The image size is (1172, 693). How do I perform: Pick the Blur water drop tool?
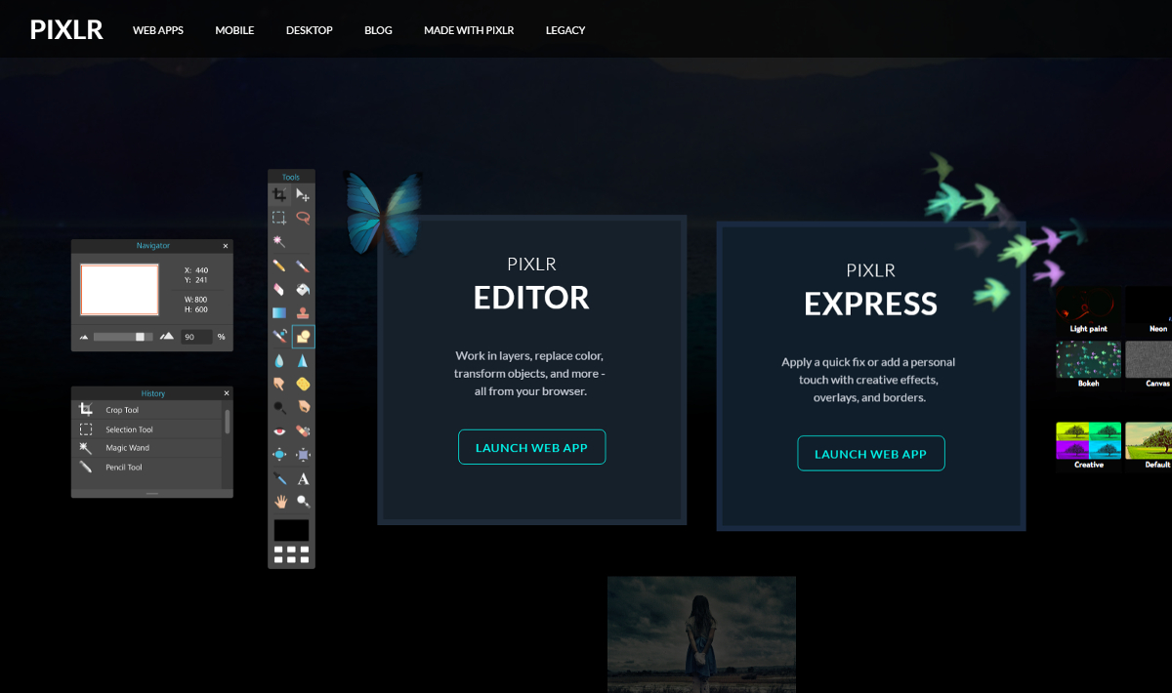[279, 360]
